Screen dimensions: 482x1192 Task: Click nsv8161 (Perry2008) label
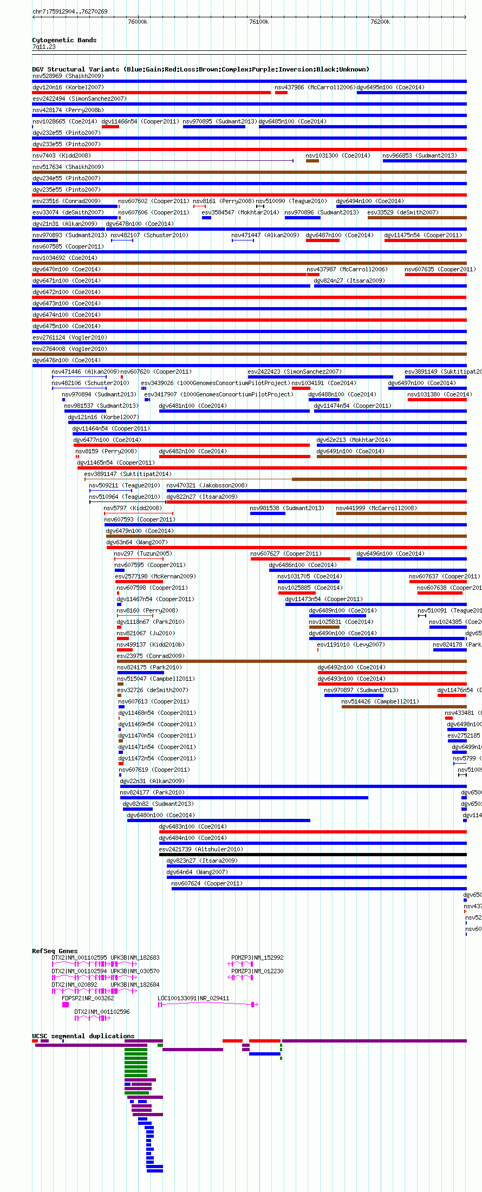tap(224, 201)
